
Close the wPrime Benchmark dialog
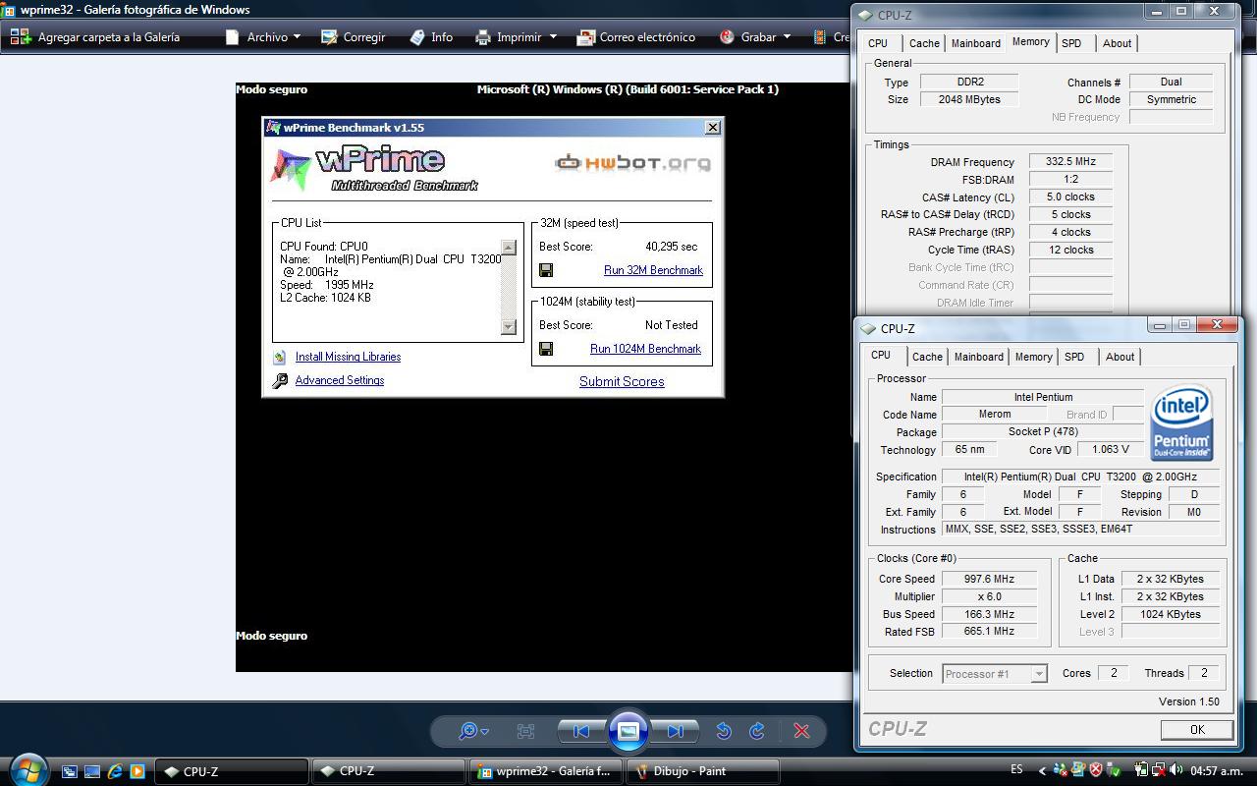[713, 127]
